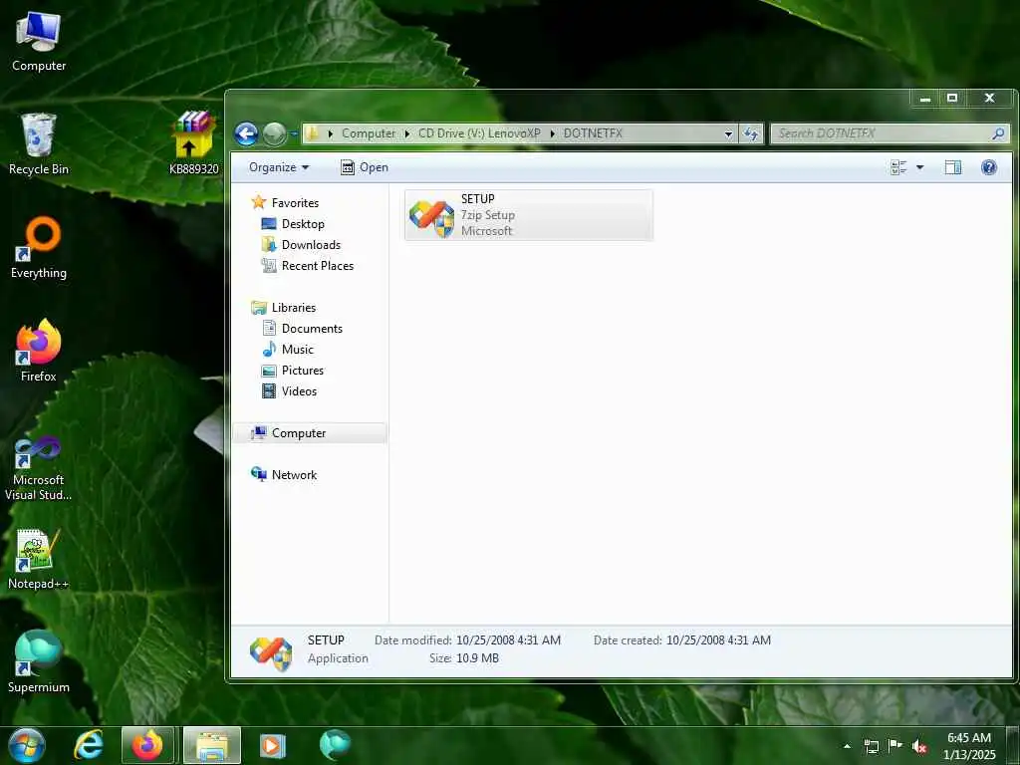Screen dimensions: 1020x765
Task: Select Notepad++ desktop shortcut
Action: click(39, 560)
